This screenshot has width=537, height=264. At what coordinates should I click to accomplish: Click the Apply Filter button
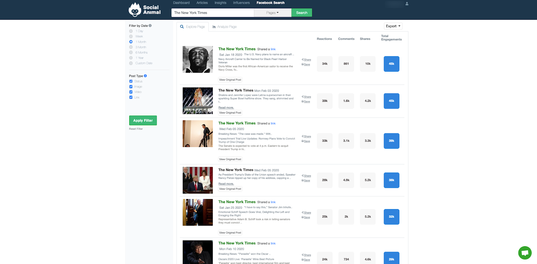[x=143, y=121]
